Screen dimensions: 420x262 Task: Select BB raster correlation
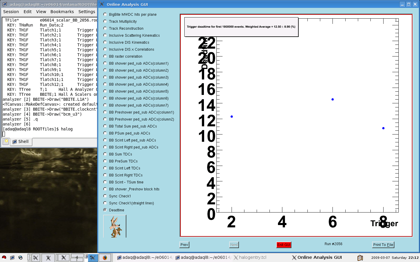[123, 56]
